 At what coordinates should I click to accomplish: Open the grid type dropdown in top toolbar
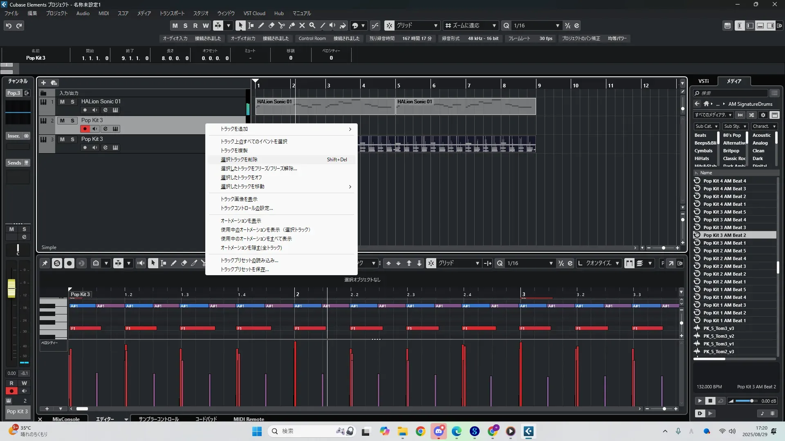[x=435, y=26]
